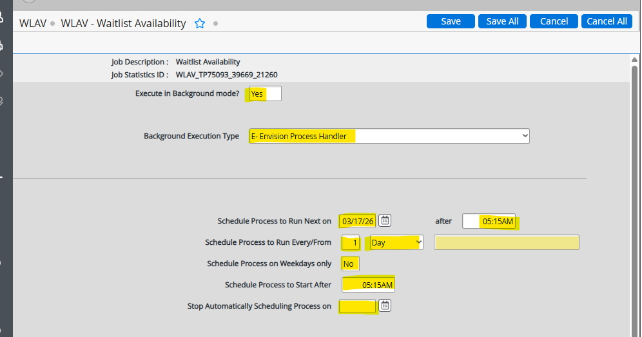This screenshot has width=642, height=337.
Task: Open Background Execution Type dropdown
Action: [x=389, y=136]
